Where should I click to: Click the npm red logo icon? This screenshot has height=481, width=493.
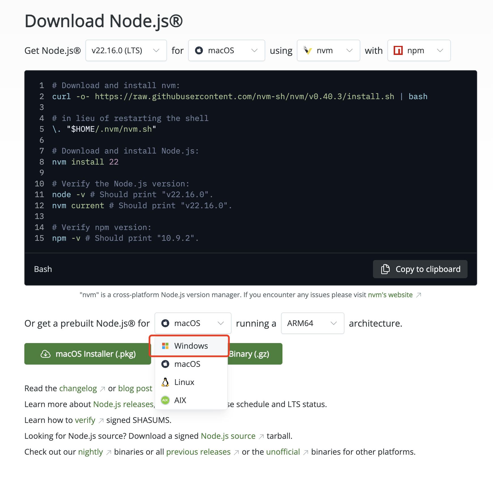398,50
